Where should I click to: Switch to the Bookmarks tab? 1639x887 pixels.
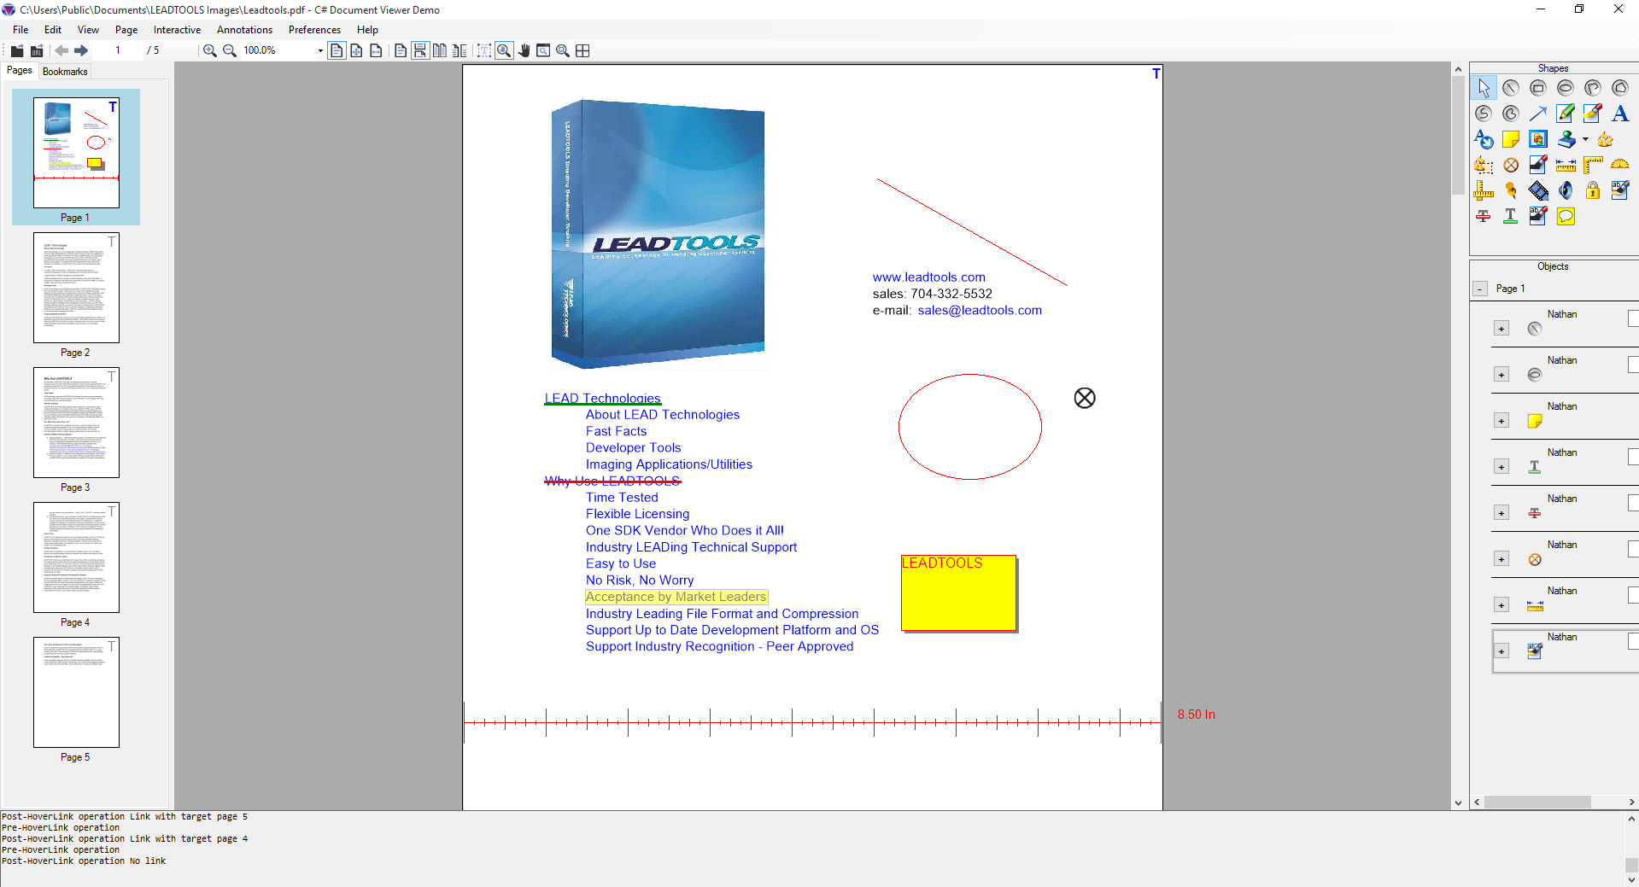[65, 72]
